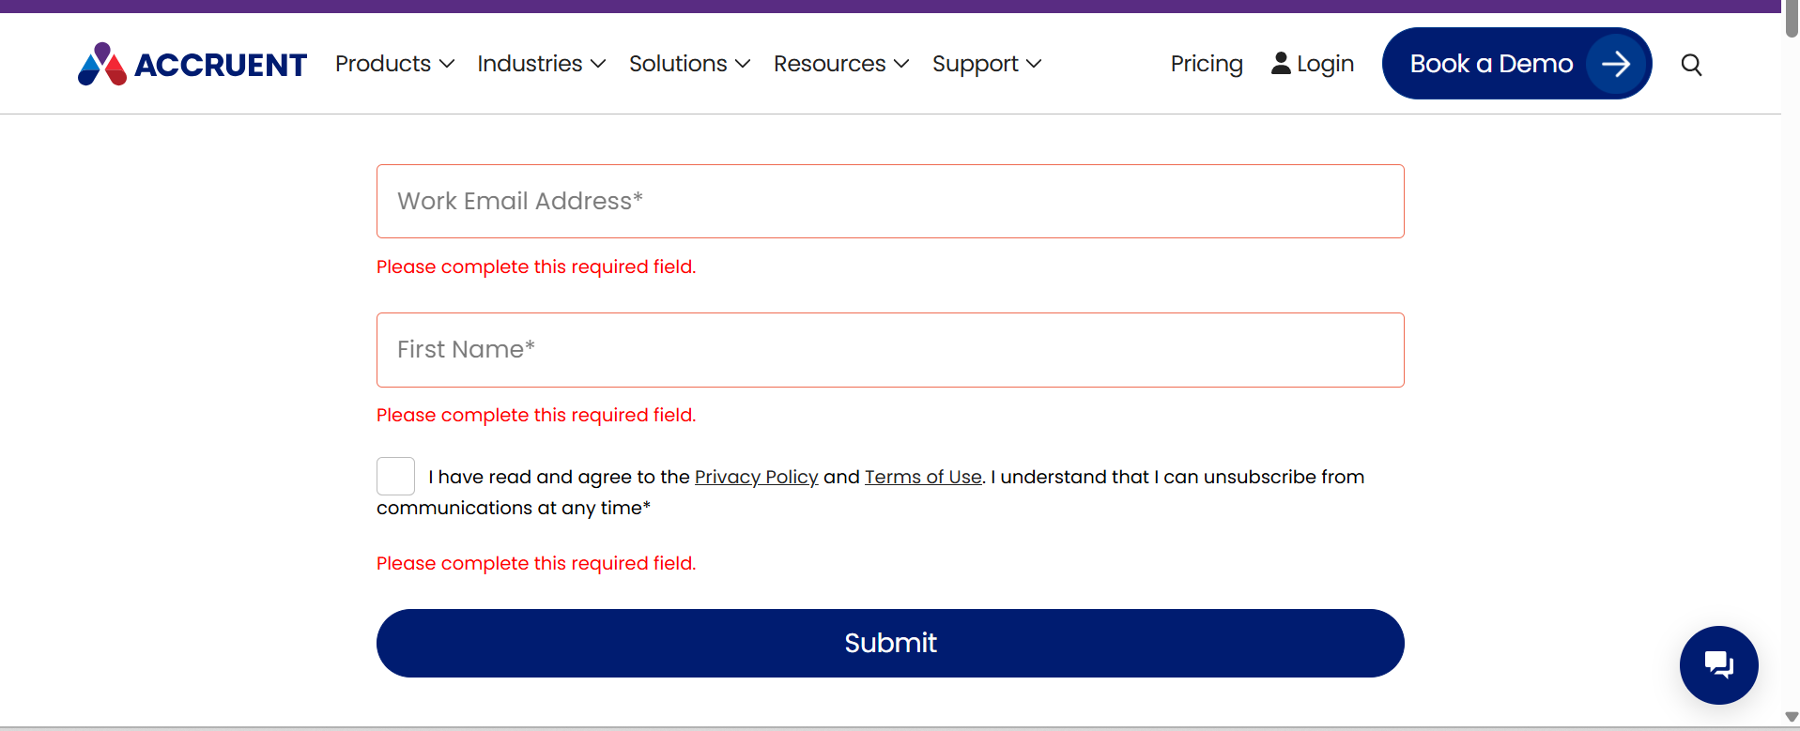The image size is (1800, 731).
Task: Check the Privacy Policy agreement checkbox
Action: [395, 476]
